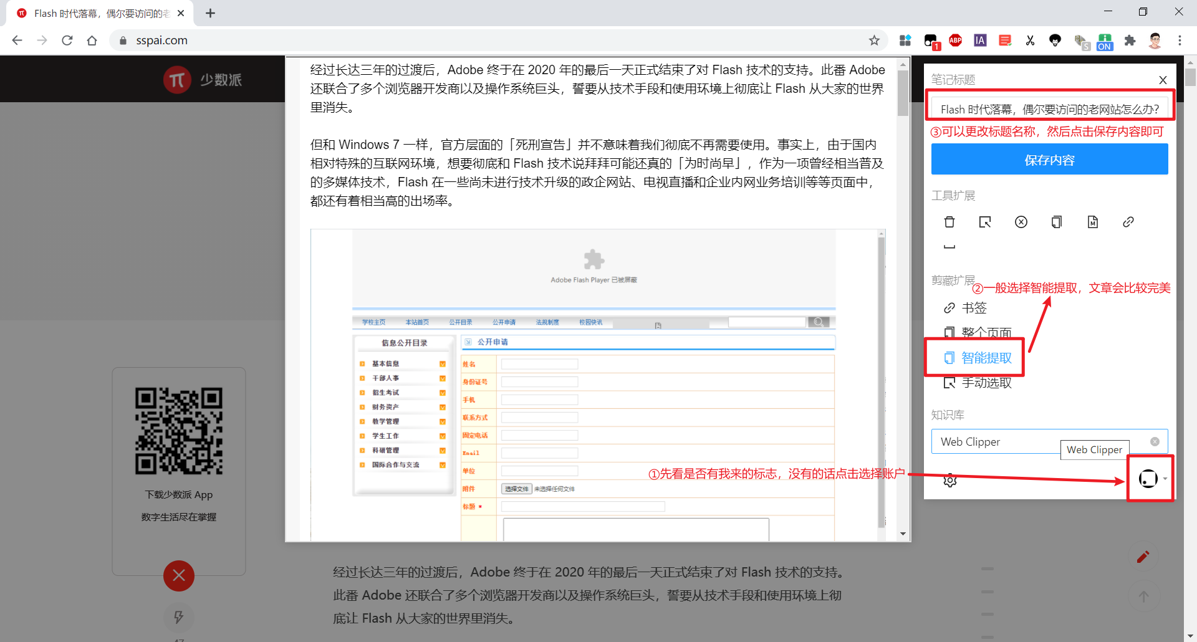Open the Markdown export icon

click(x=1092, y=222)
